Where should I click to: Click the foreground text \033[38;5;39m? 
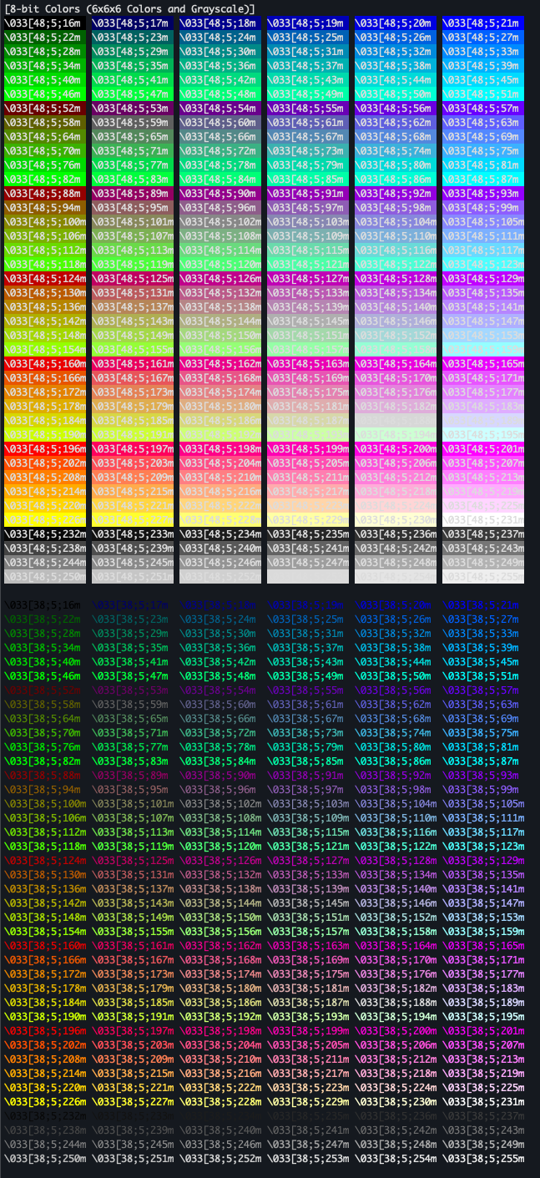pyautogui.click(x=480, y=648)
